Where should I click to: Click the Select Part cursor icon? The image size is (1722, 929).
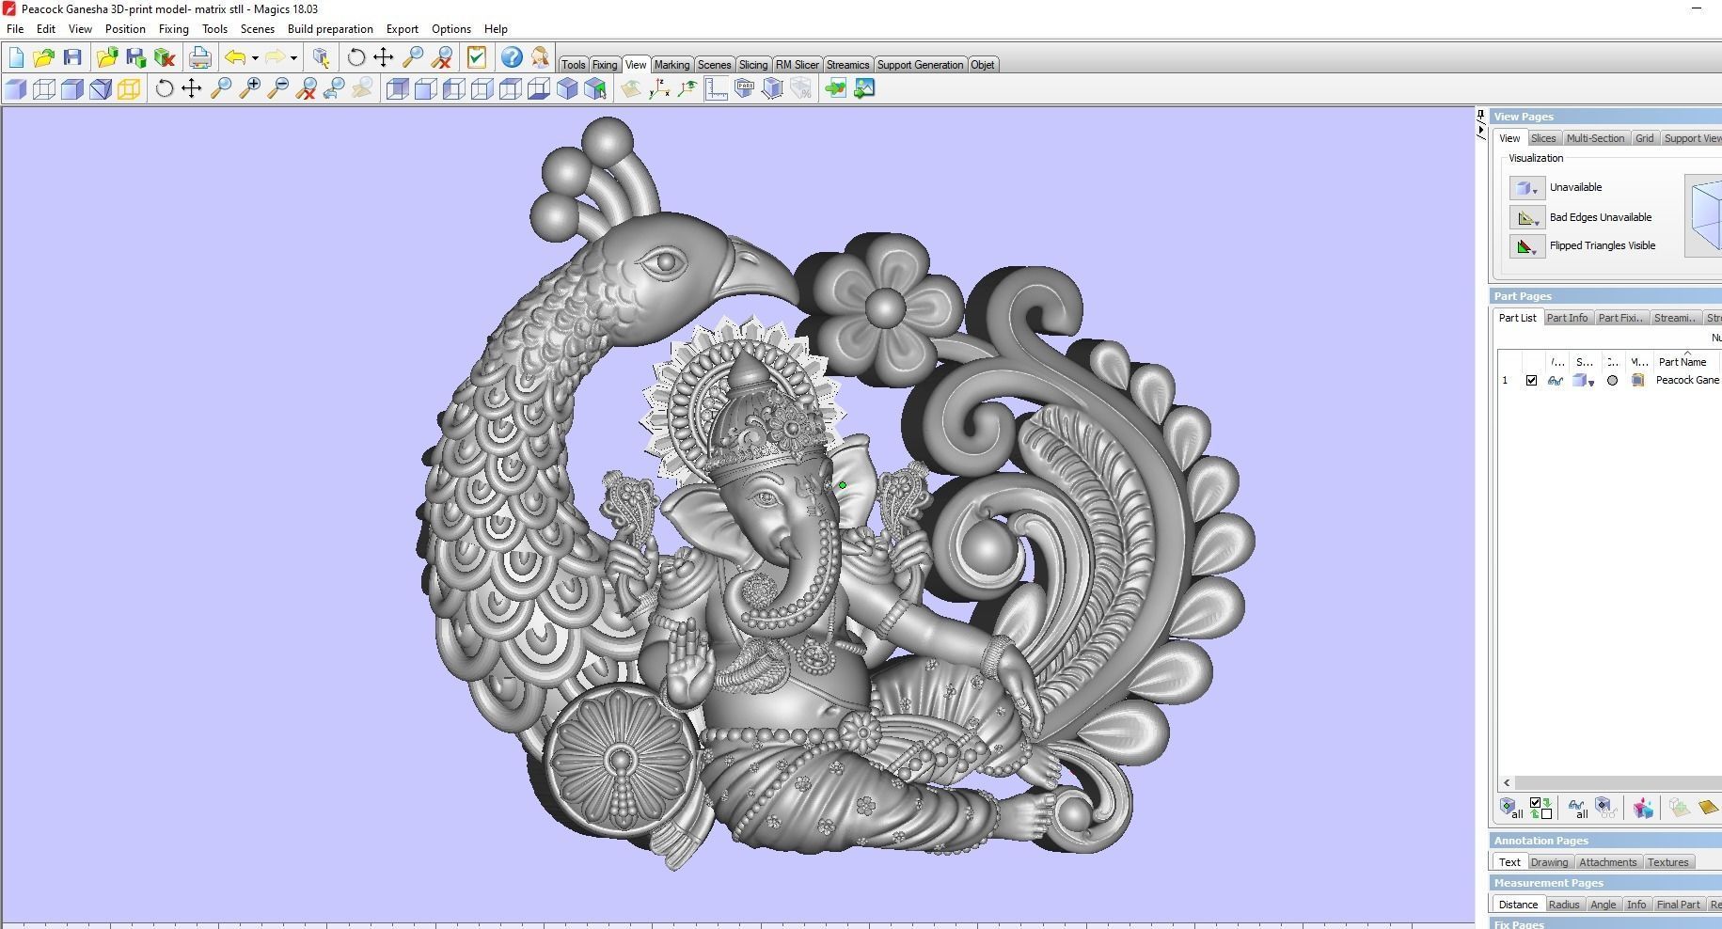tap(321, 57)
